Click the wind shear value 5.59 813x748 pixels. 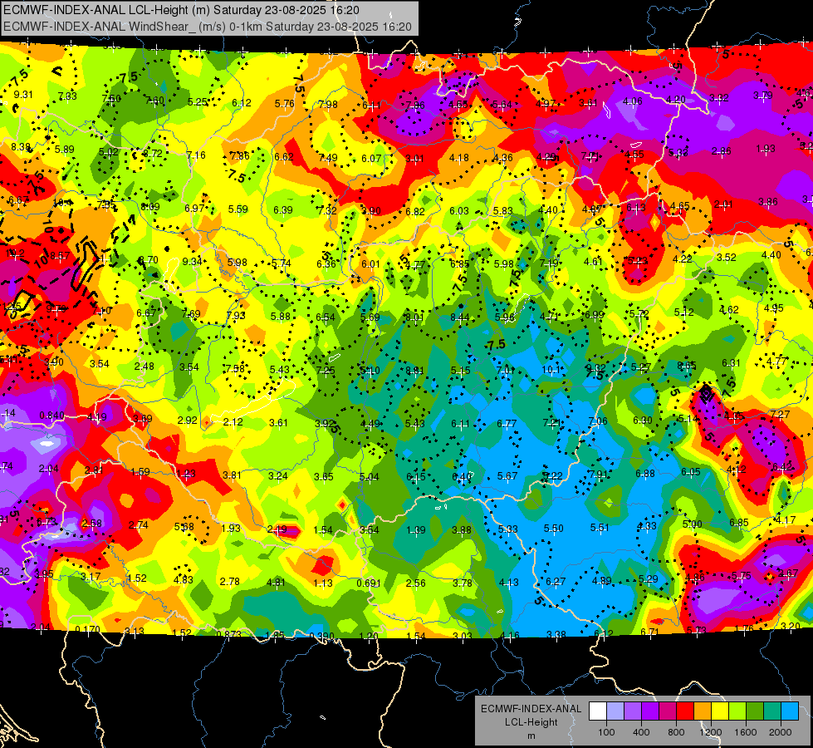238,209
